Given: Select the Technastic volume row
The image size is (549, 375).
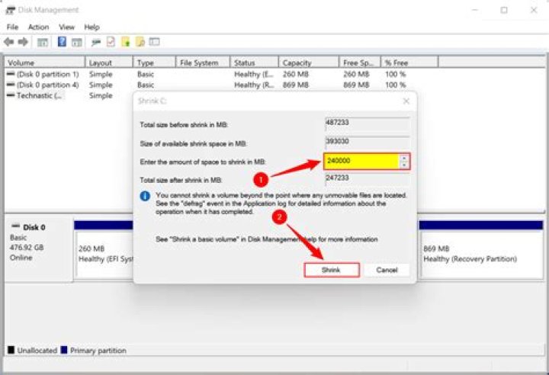Looking at the screenshot, I should pyautogui.click(x=40, y=96).
